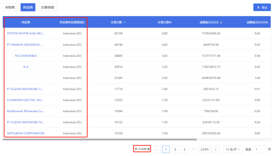
Task: Click the 跳至 page number input
Action: click(260, 149)
